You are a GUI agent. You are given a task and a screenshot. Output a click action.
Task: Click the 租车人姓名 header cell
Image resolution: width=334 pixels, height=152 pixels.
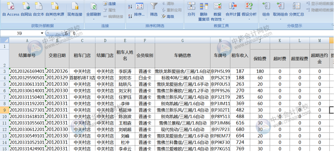point(125,56)
